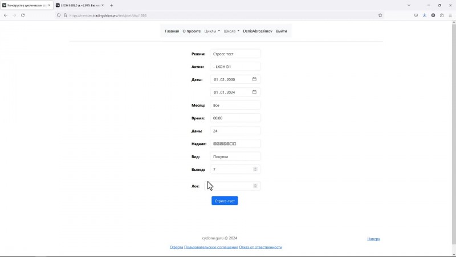Open the tracking protection shield icon
Screen dimensions: 456x257
pyautogui.click(x=59, y=15)
